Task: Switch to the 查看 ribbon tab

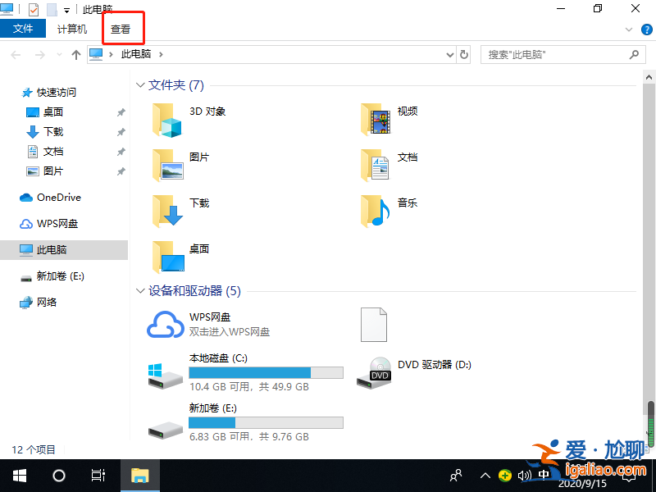Action: [x=120, y=29]
